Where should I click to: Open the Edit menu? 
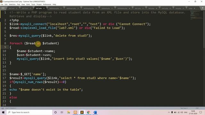[6, 4]
